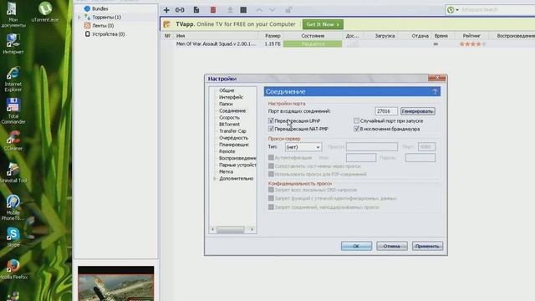Image resolution: width=535 pixels, height=301 pixels.
Task: Select Transfer Cap in settings tree
Action: tap(232, 131)
